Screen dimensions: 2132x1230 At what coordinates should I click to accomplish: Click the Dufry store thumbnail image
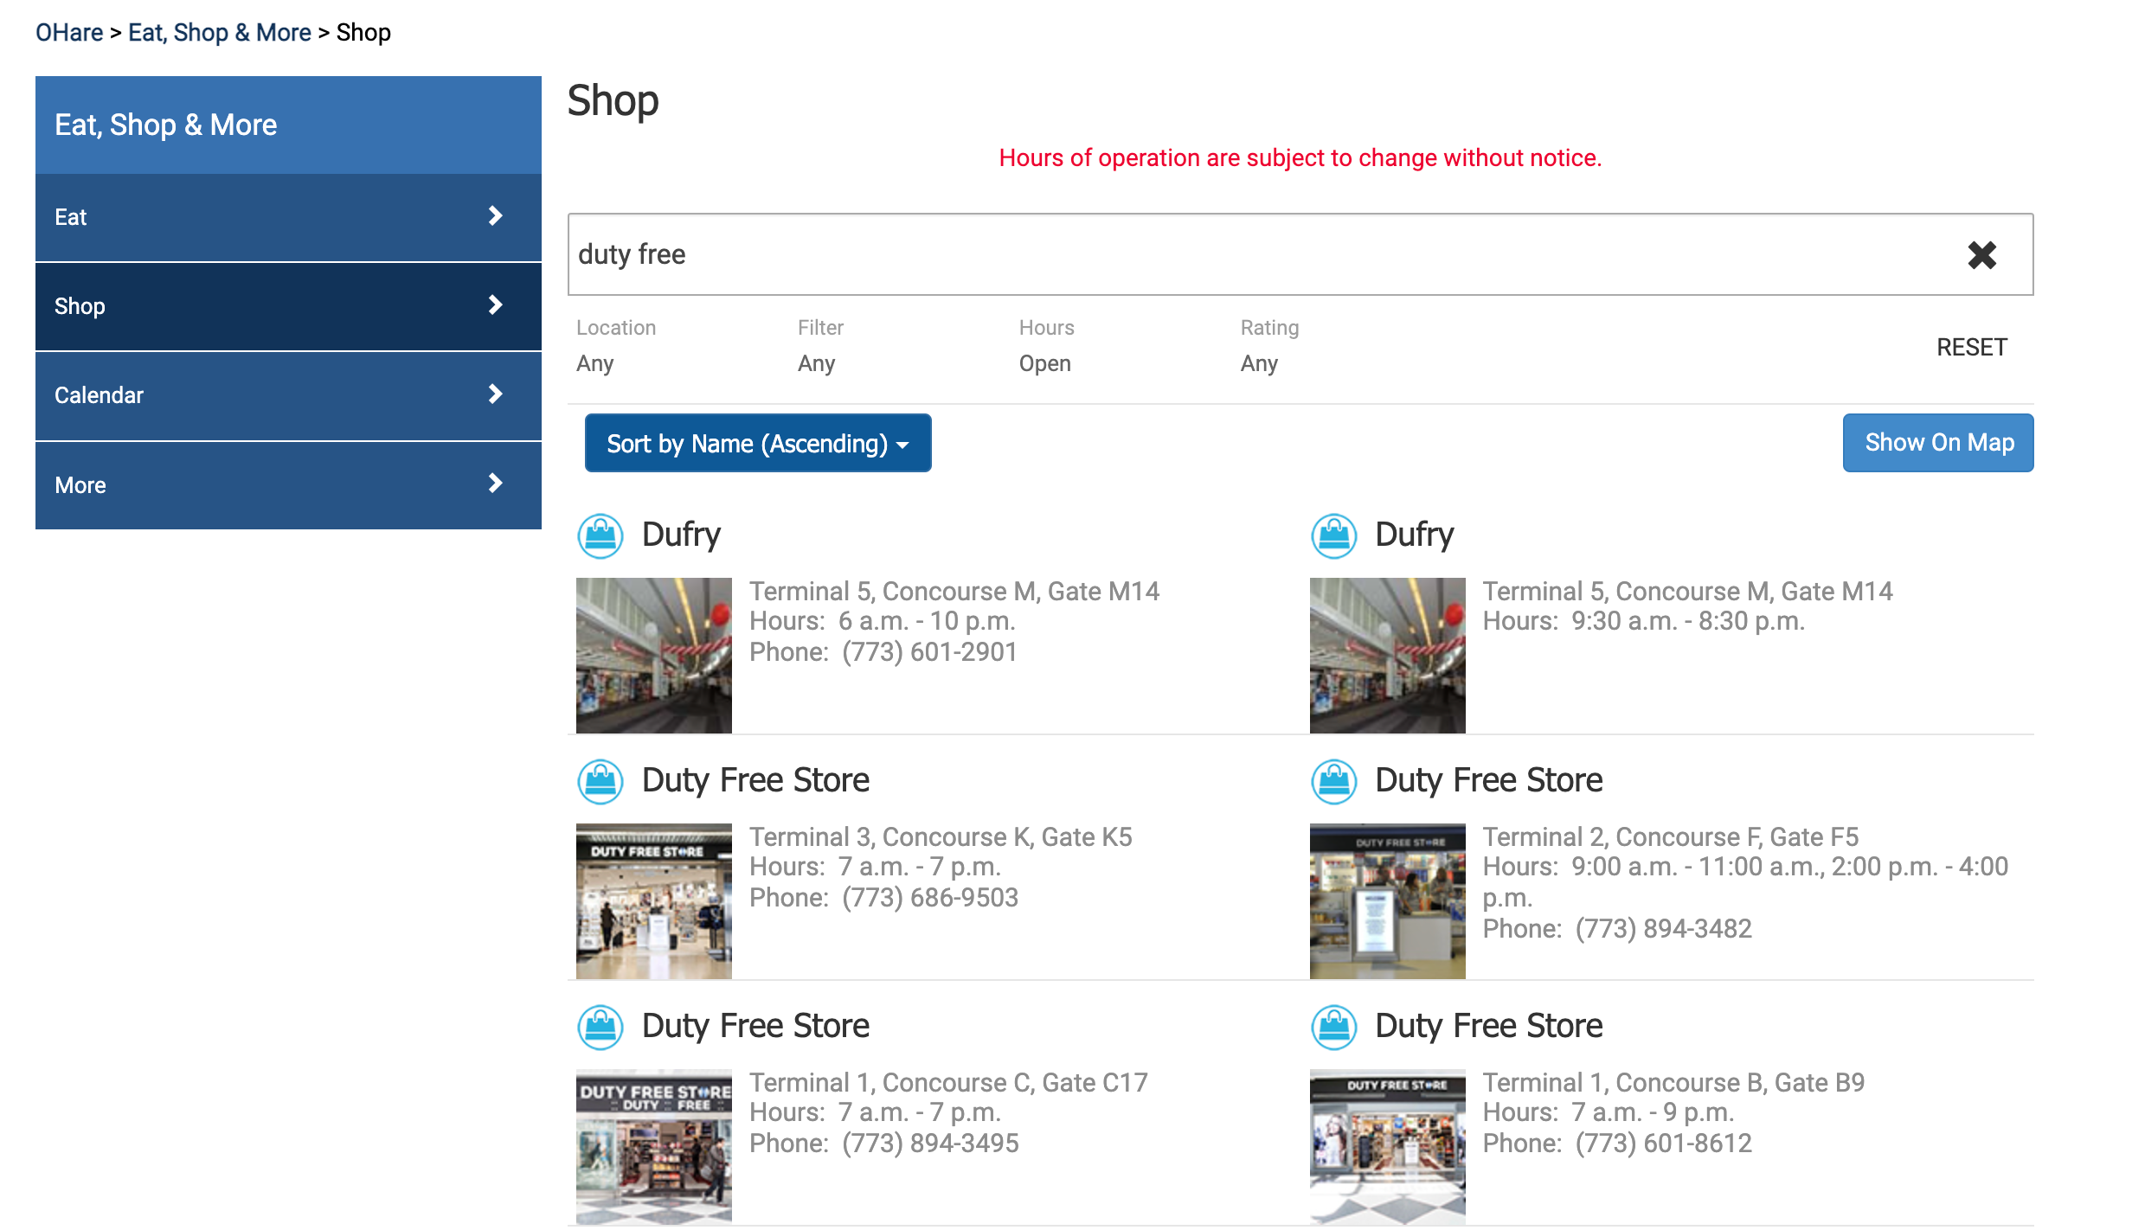pyautogui.click(x=654, y=655)
